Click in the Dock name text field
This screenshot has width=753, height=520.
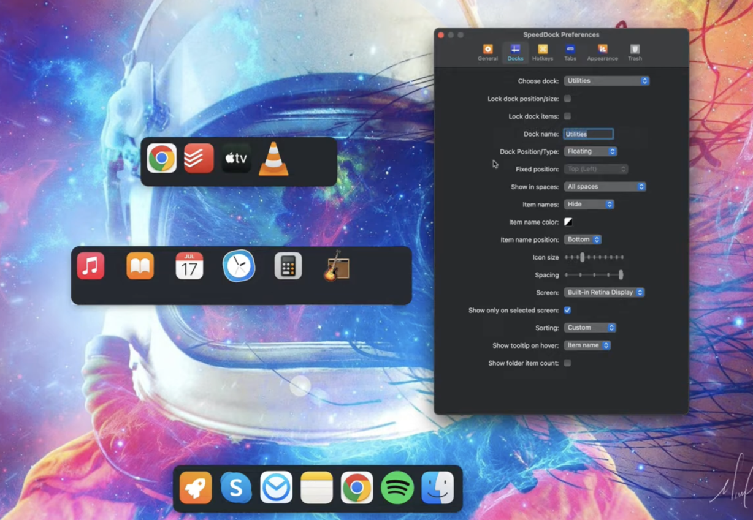tap(589, 134)
